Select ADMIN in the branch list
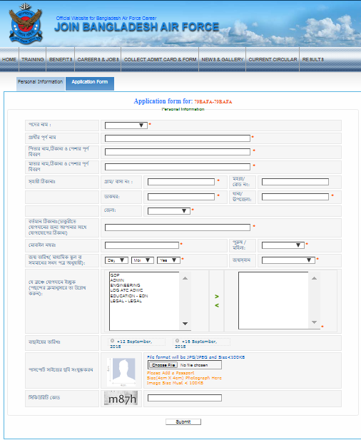Screen dimensions: 361x440 117,280
